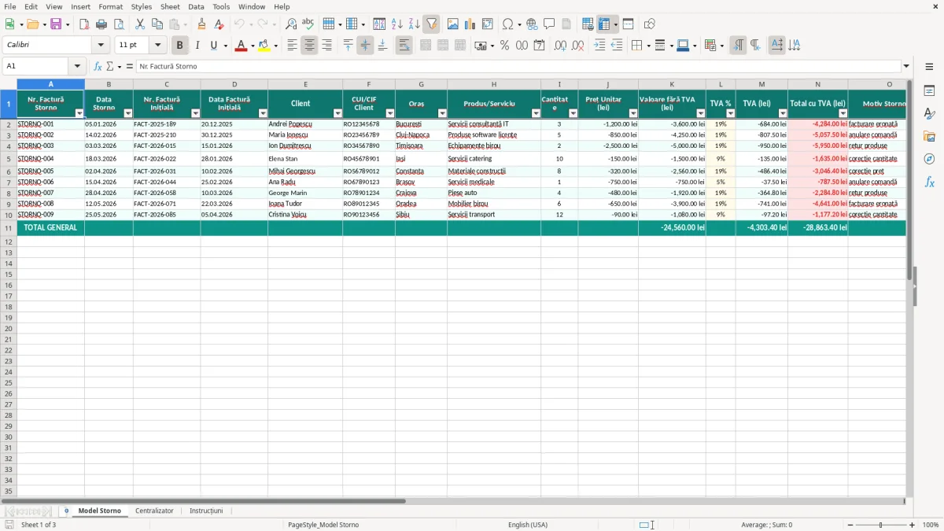The height and width of the screenshot is (531, 944).
Task: Open Find & Replace tool
Action: (291, 24)
